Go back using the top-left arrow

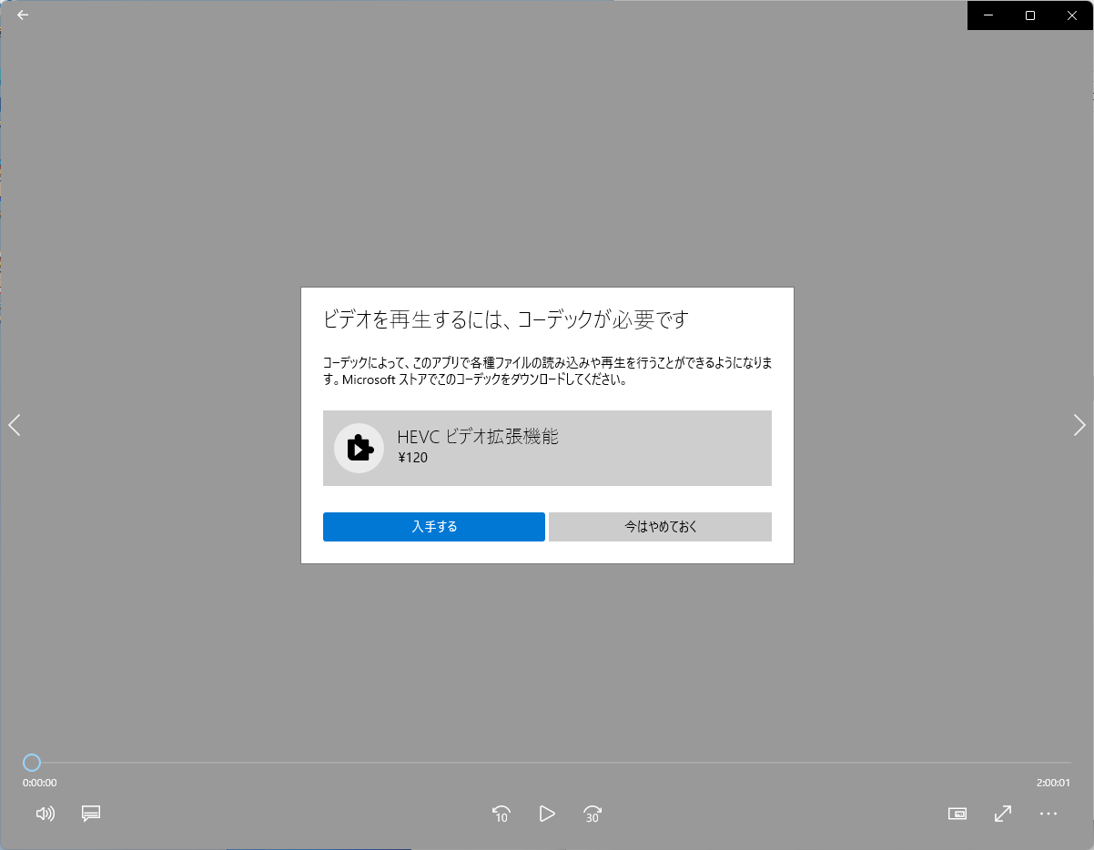(23, 15)
